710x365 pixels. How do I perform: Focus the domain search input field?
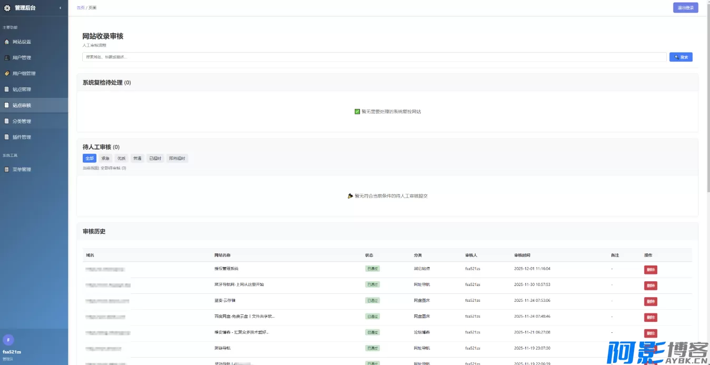[x=374, y=57]
